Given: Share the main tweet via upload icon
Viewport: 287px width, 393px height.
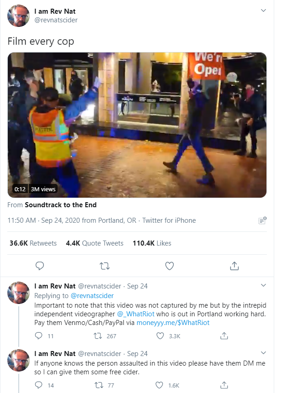Looking at the screenshot, I should click(234, 266).
